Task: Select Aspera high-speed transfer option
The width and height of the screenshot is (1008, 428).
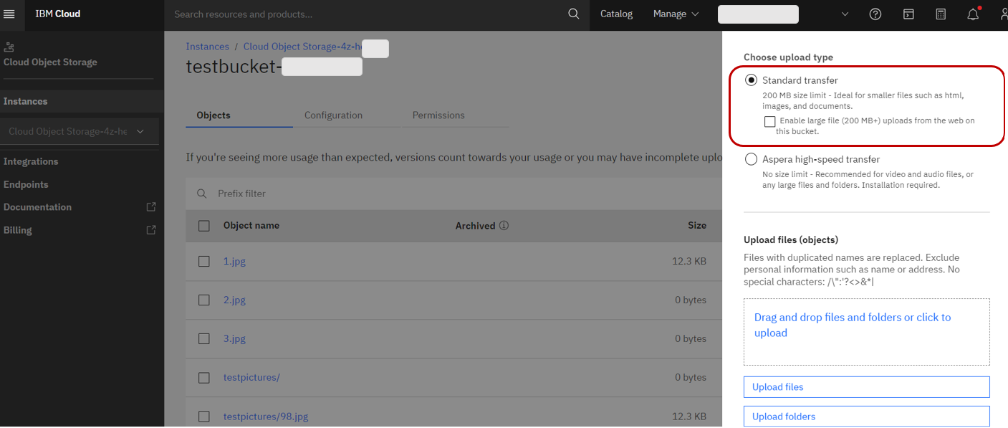Action: (x=751, y=159)
